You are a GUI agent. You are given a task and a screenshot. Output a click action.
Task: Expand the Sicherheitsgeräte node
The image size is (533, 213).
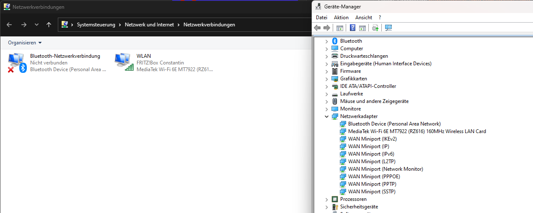327,207
